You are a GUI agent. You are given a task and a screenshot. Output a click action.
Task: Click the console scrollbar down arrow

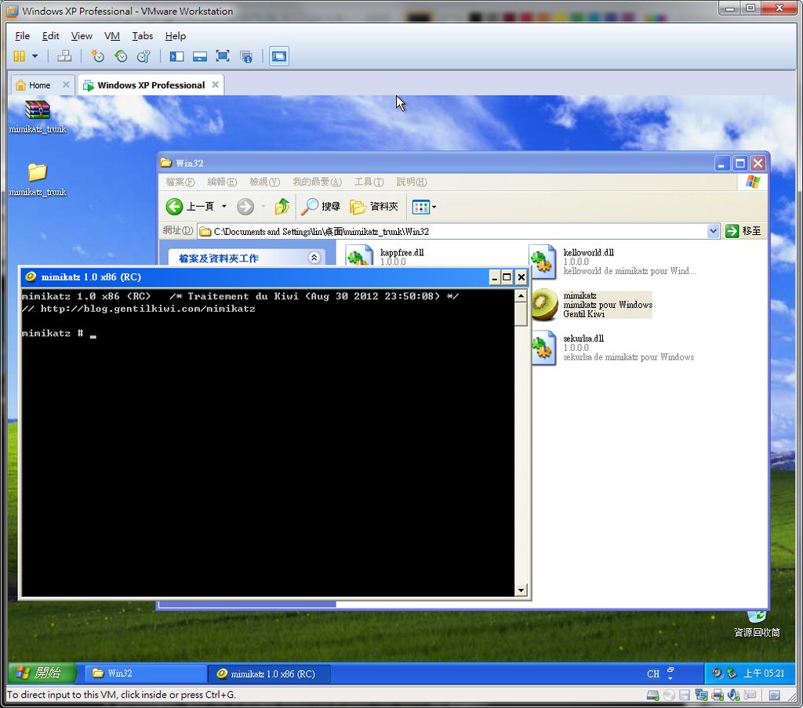(x=521, y=591)
